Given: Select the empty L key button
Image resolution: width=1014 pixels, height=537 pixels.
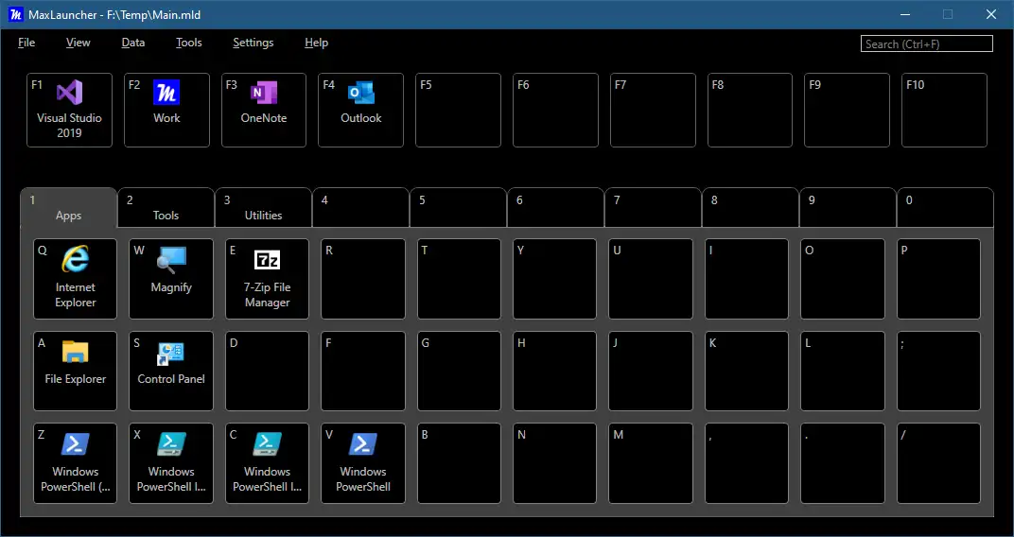Looking at the screenshot, I should pyautogui.click(x=843, y=371).
